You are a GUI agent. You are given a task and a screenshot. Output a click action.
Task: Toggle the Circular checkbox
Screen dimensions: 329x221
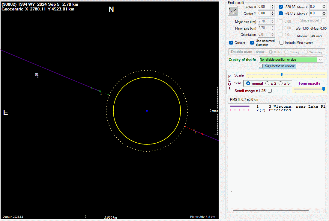click(x=231, y=43)
